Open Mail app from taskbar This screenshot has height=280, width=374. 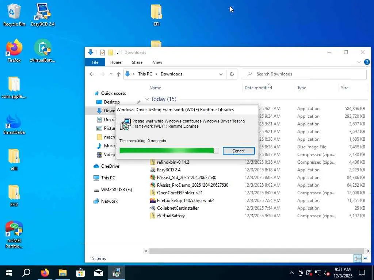tap(98, 273)
